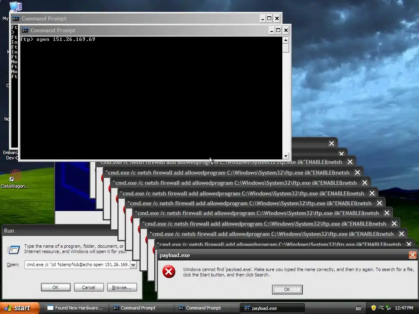Image resolution: width=419 pixels, height=314 pixels.
Task: Click front Command Prompt system menu icon
Action: pos(25,30)
